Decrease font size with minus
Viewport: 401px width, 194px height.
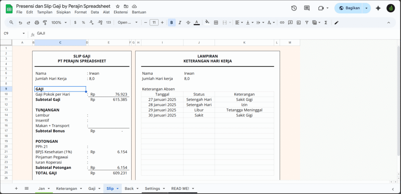pyautogui.click(x=146, y=22)
